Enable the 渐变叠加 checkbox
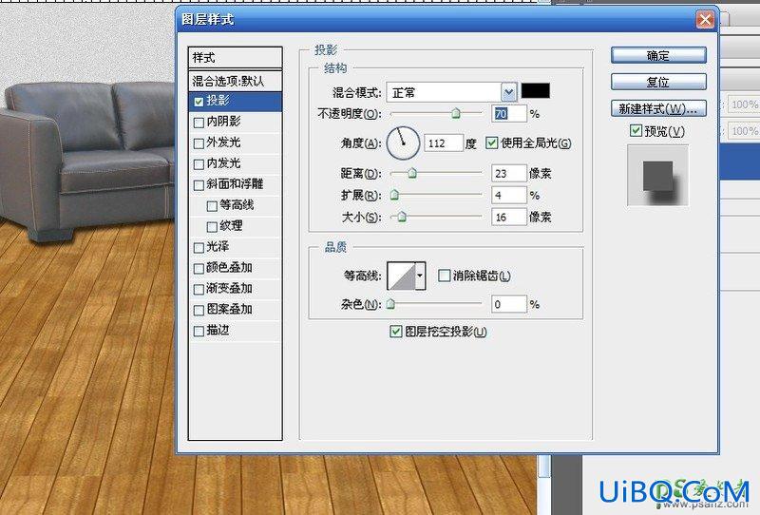 (199, 290)
